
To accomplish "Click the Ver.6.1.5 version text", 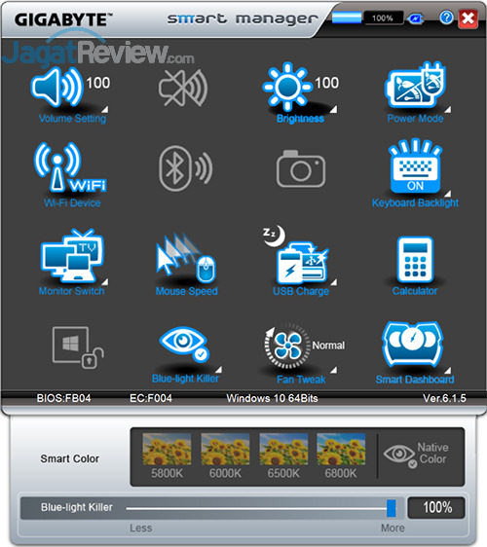I will pyautogui.click(x=444, y=398).
